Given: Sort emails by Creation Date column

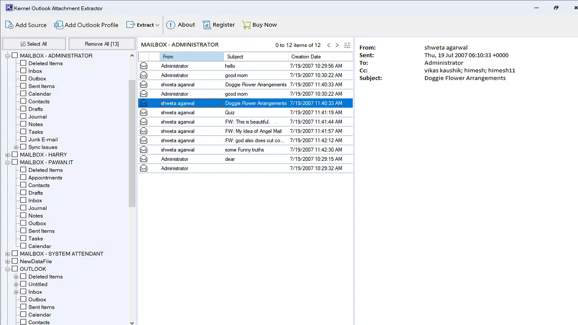Looking at the screenshot, I should 320,56.
